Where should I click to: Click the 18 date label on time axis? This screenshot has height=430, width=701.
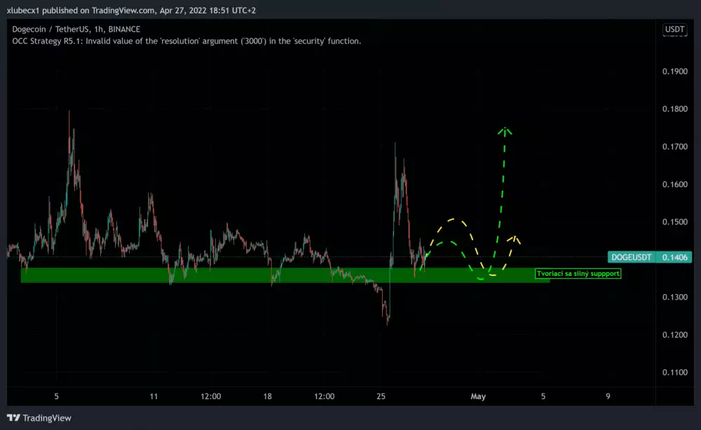pyautogui.click(x=266, y=396)
